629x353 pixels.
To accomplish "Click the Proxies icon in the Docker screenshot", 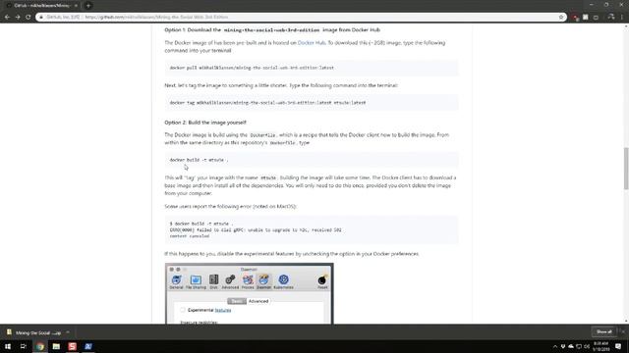I will click(248, 281).
